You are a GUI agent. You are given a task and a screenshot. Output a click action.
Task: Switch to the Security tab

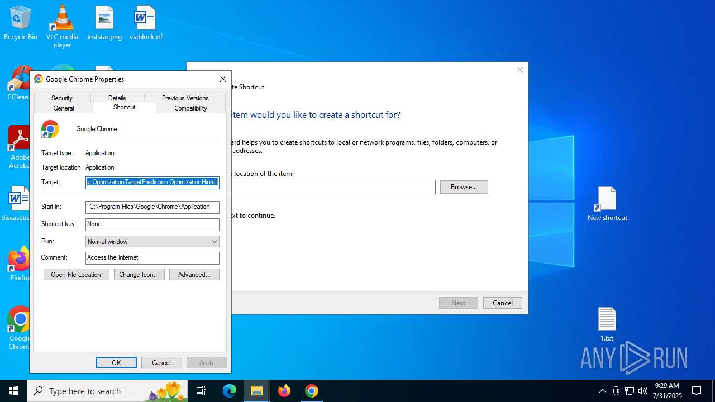(62, 98)
